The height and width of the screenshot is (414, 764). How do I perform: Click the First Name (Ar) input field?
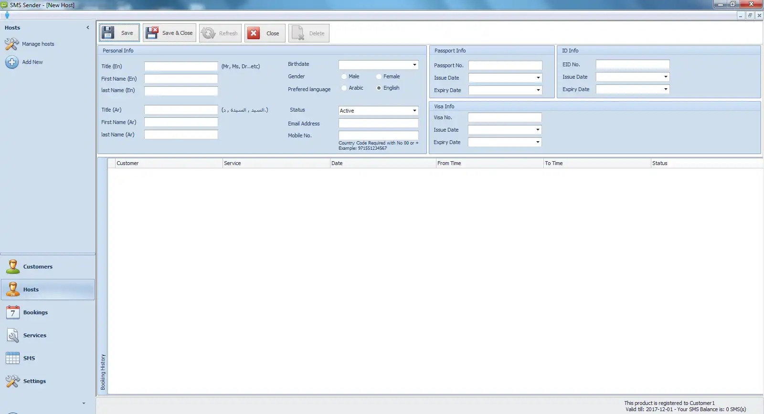pos(181,122)
